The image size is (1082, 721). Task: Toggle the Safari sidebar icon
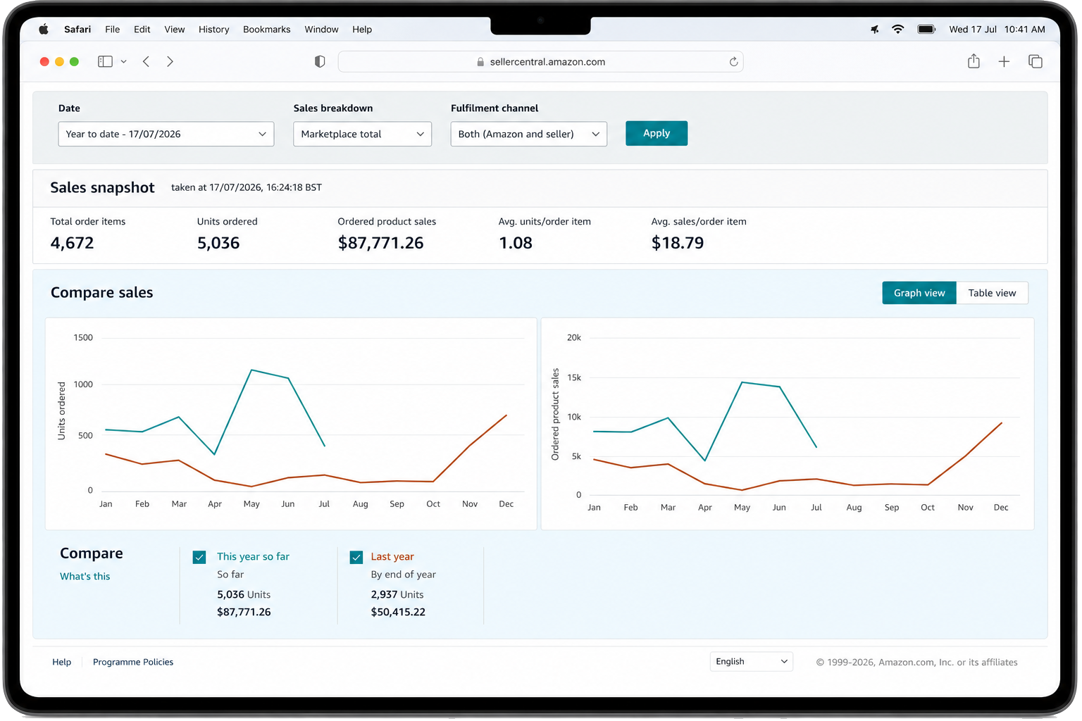point(105,62)
